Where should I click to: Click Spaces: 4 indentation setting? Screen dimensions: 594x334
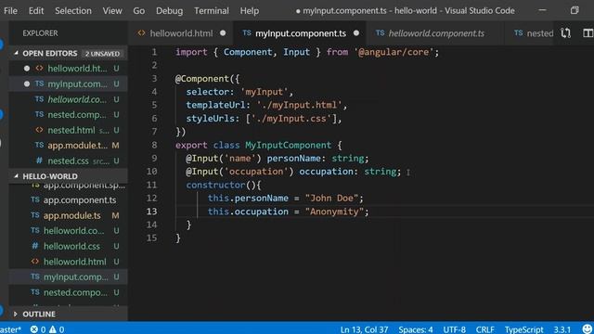tap(415, 329)
